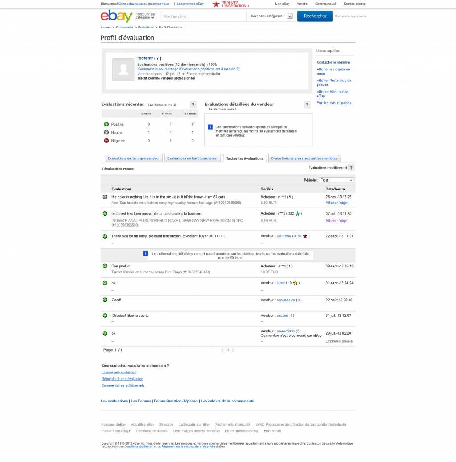This screenshot has width=456, height=462.
Task: Click the 1 mois Neutre count 1
Action: tap(149, 133)
